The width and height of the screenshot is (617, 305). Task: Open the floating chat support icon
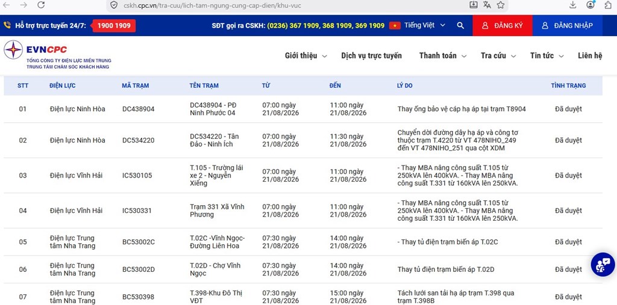point(603,265)
